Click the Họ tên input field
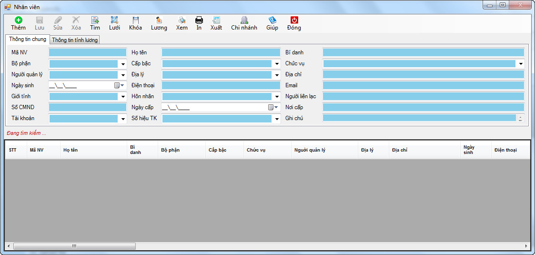Screen dimensions: 535x255 pos(221,52)
